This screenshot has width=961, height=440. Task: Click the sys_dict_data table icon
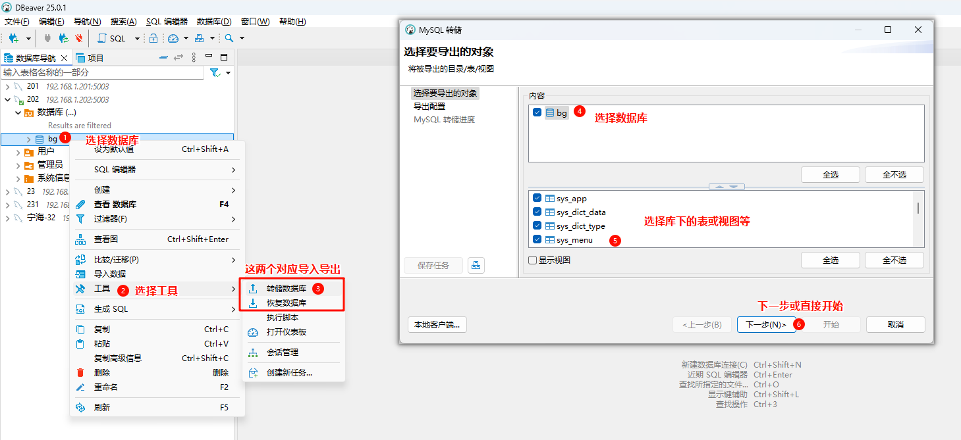pos(550,212)
